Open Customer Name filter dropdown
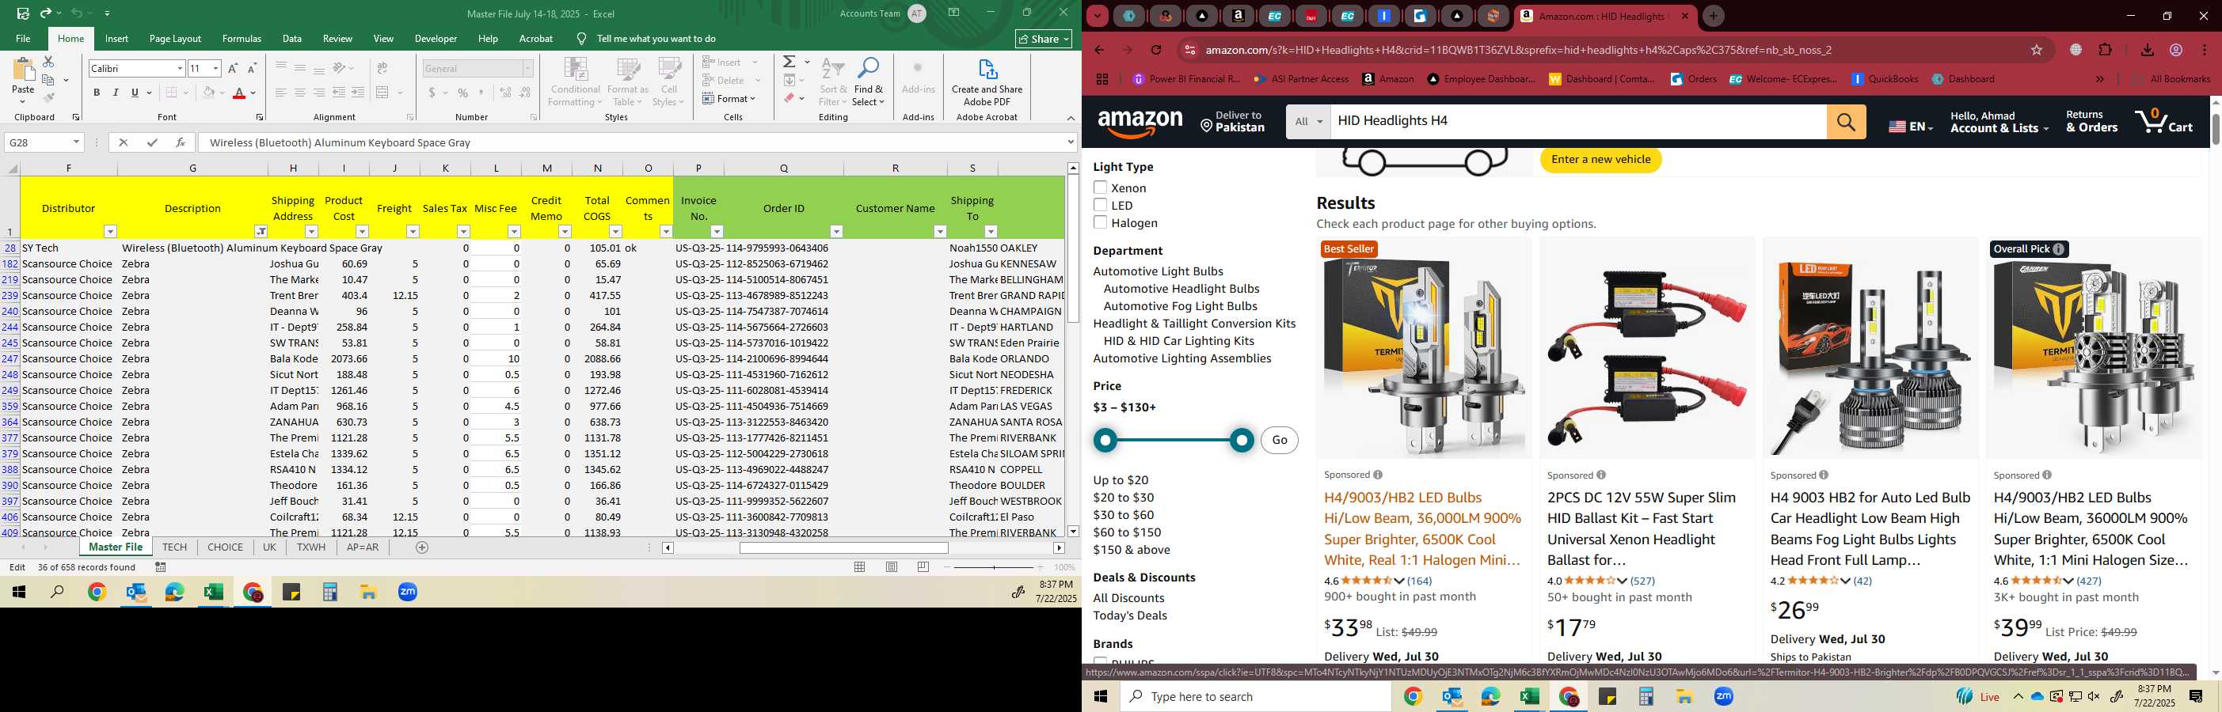The image size is (2222, 712). [x=939, y=231]
